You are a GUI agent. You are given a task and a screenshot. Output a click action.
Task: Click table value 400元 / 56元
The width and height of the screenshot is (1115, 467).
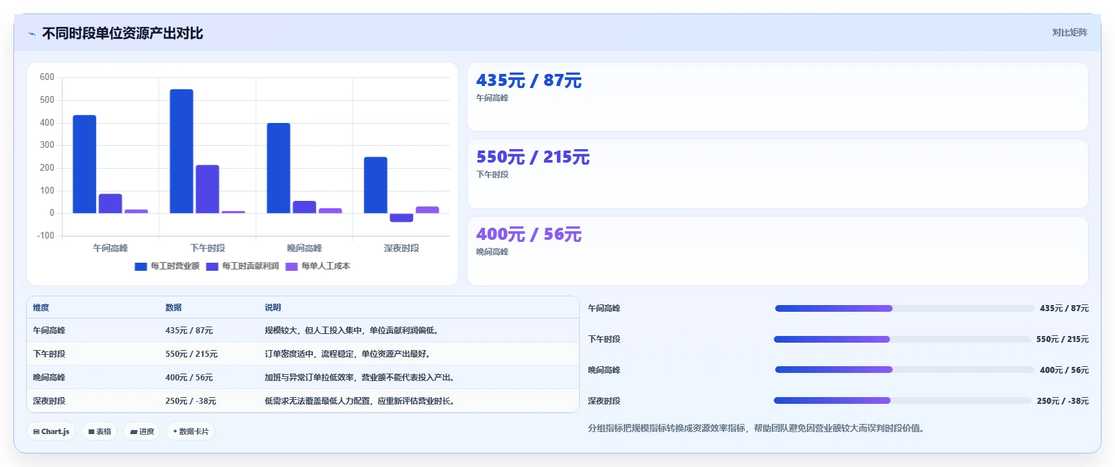189,377
